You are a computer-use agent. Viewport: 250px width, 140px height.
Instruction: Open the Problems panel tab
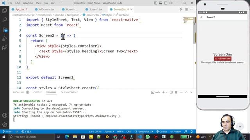tap(21, 93)
